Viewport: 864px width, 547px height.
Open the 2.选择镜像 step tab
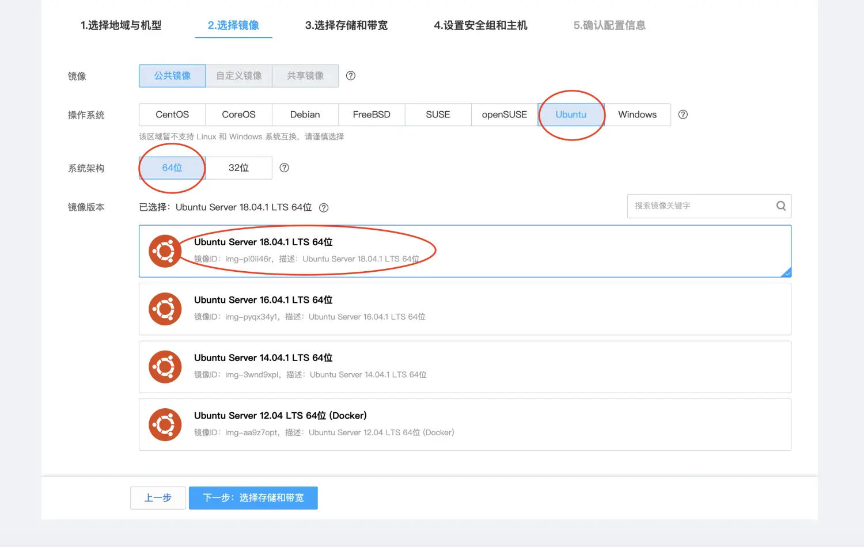coord(233,25)
